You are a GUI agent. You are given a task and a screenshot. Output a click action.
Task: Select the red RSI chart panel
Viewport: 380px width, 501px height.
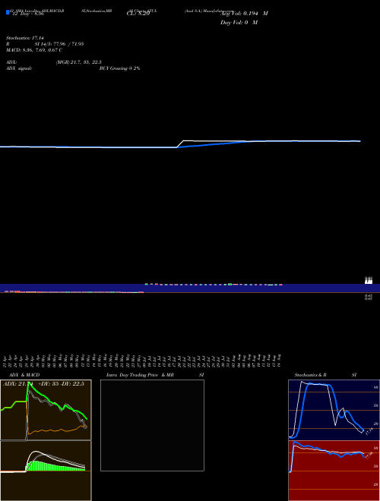334,471
